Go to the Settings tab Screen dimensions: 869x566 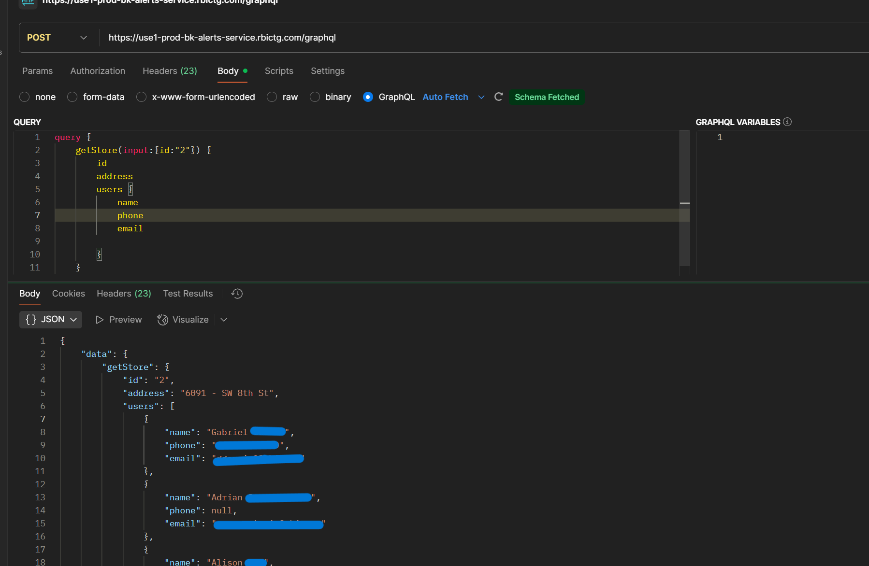point(328,71)
